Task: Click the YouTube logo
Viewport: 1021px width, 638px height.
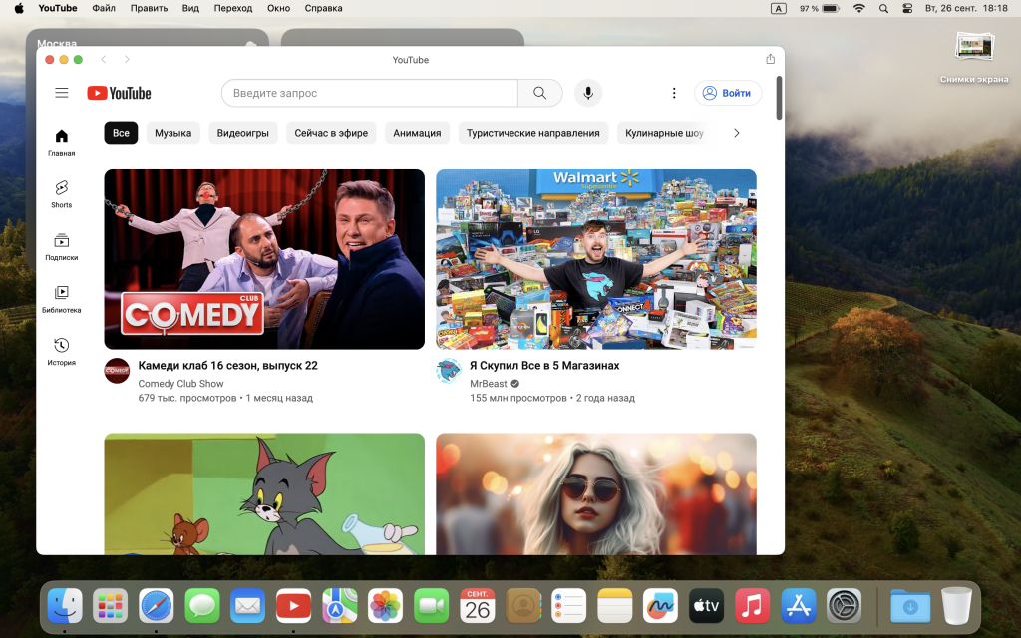Action: coord(119,93)
